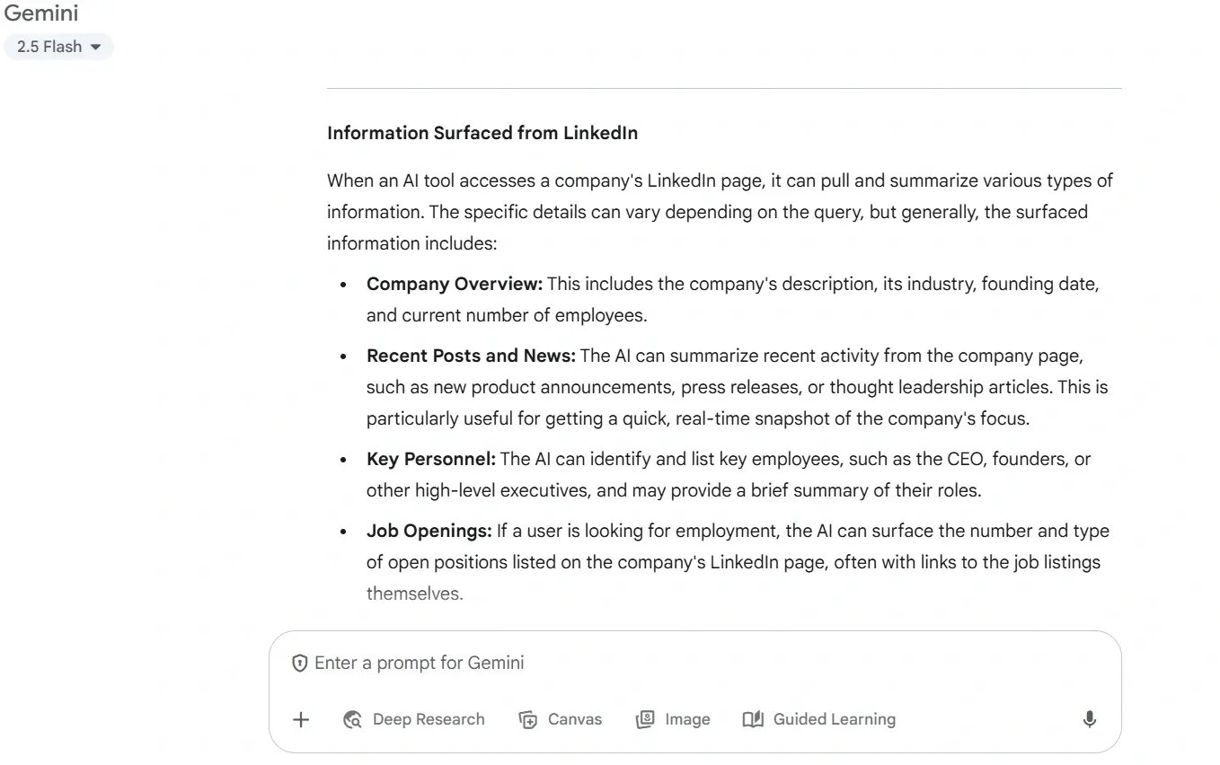The width and height of the screenshot is (1220, 765).
Task: Click the Image generation icon
Action: point(645,719)
